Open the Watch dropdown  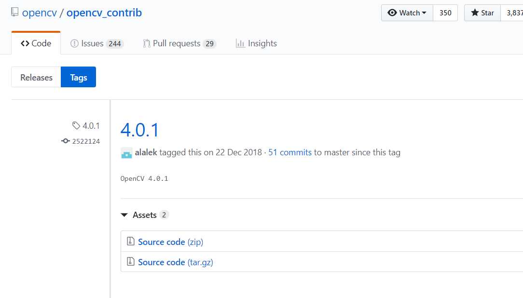click(407, 13)
